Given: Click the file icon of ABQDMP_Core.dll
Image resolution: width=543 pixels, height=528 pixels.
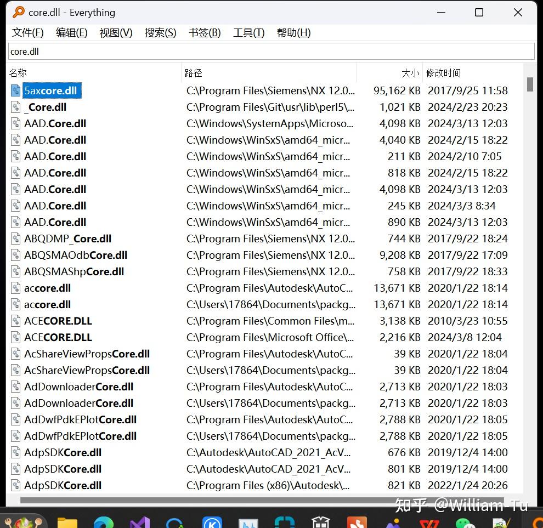Looking at the screenshot, I should click(15, 239).
